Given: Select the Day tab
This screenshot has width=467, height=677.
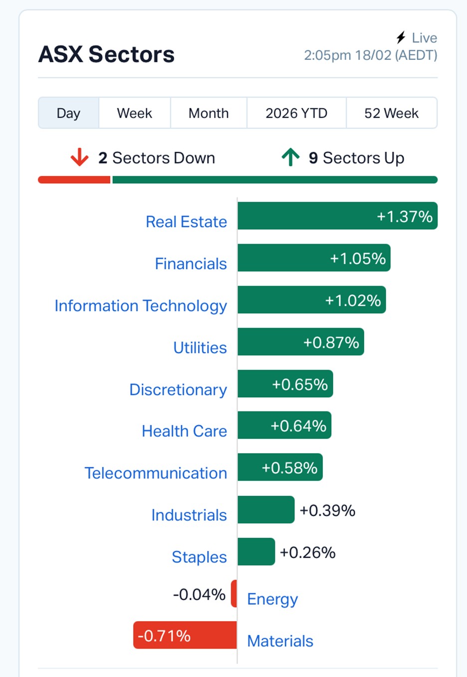Looking at the screenshot, I should coord(68,113).
